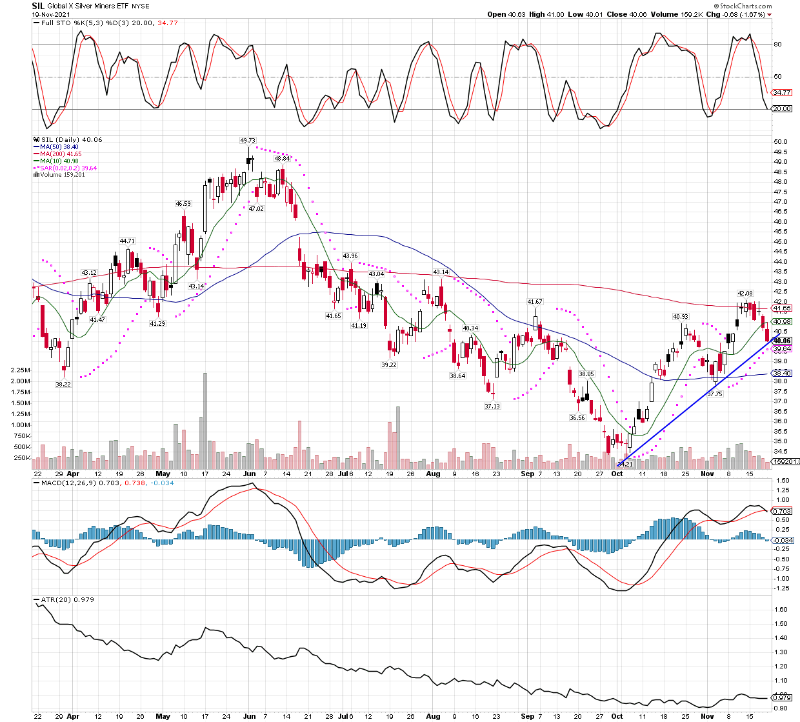Viewport: 800px width, 722px height.
Task: Click the NYSE exchange label
Action: (x=141, y=6)
